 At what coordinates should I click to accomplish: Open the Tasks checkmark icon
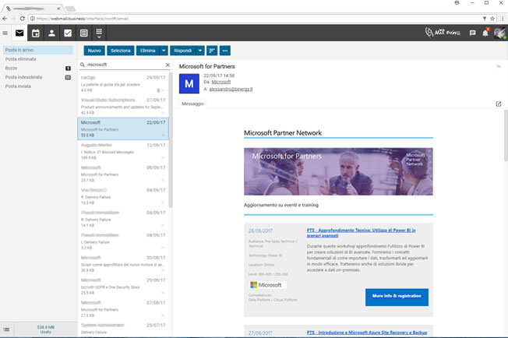point(67,33)
